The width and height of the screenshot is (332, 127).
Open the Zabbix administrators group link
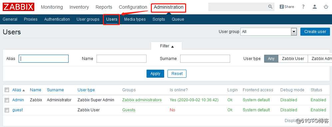(142, 100)
